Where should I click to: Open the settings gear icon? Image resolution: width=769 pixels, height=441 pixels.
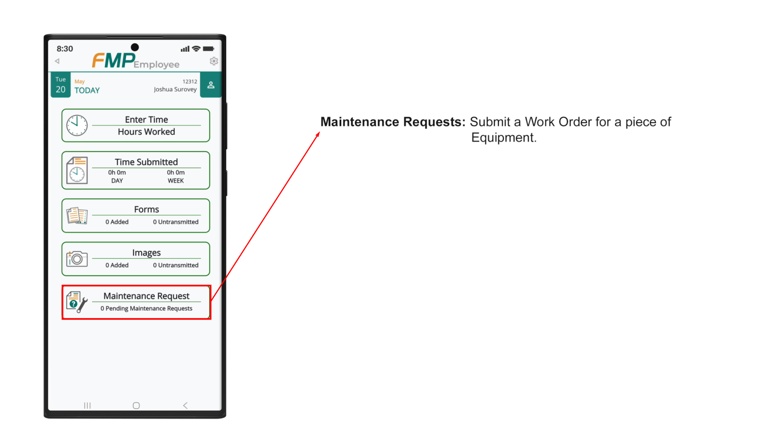click(213, 61)
